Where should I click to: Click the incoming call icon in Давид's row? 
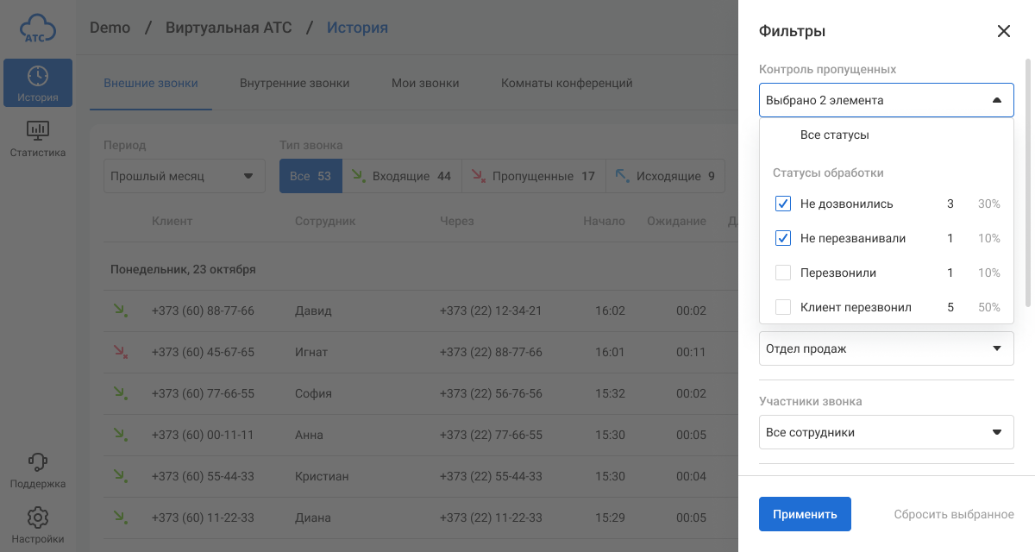pyautogui.click(x=119, y=310)
